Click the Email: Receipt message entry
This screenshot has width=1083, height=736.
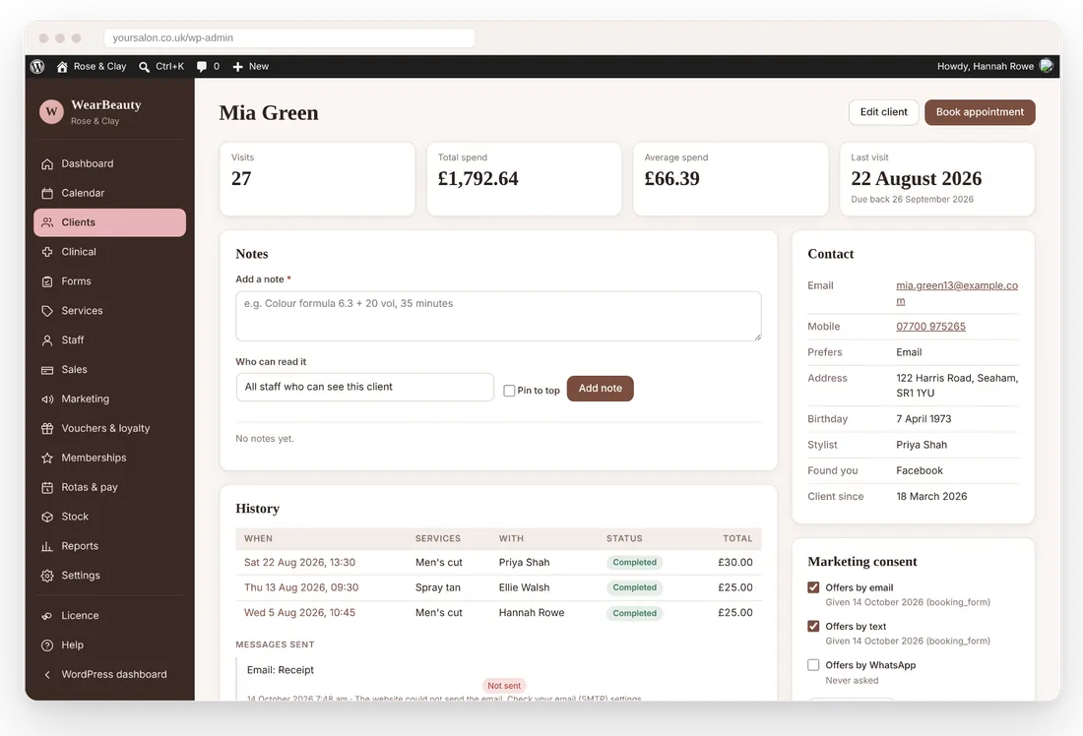(x=281, y=670)
